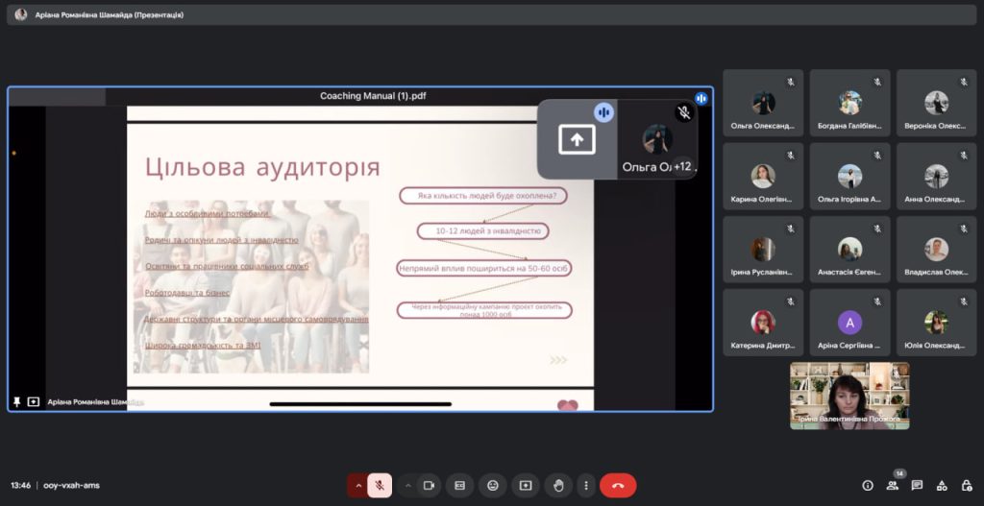Expand video settings arrow beside the camera
984x506 pixels.
[407, 486]
